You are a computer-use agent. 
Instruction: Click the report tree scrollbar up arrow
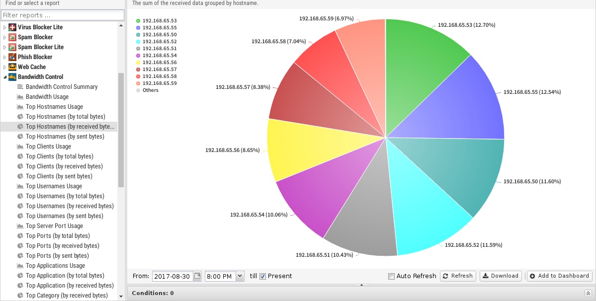point(121,25)
